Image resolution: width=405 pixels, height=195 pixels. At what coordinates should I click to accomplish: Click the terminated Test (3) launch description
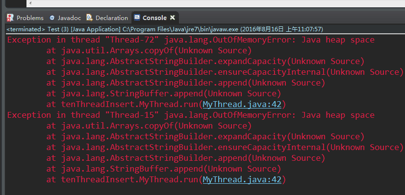point(165,29)
